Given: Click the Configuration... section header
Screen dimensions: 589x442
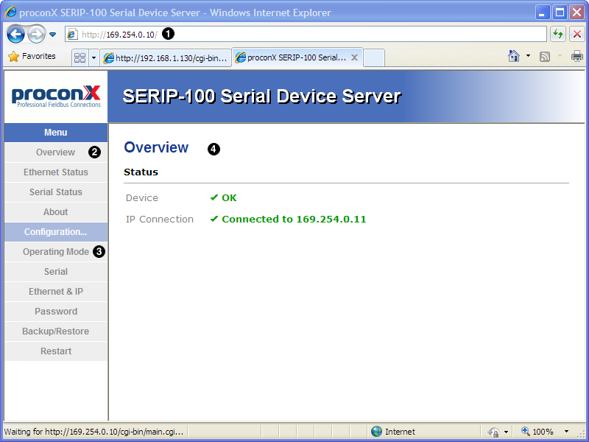Looking at the screenshot, I should [x=56, y=232].
